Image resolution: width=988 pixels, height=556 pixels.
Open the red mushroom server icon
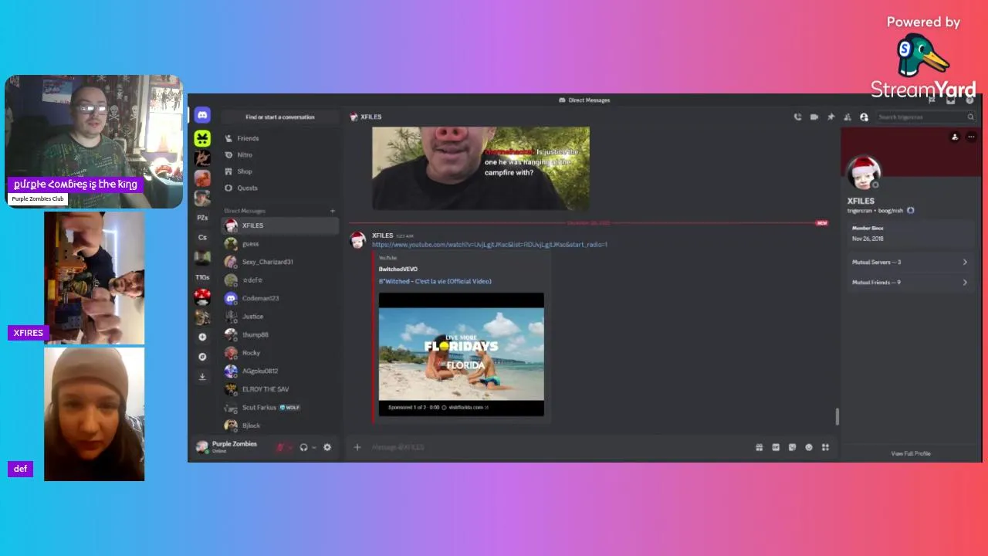click(x=202, y=297)
